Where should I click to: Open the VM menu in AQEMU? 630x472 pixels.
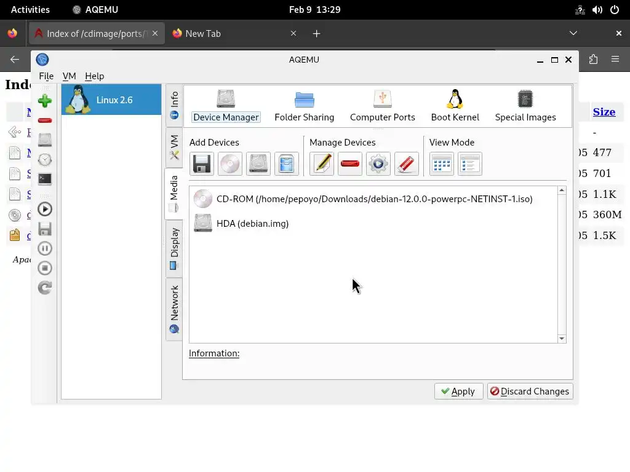(69, 76)
